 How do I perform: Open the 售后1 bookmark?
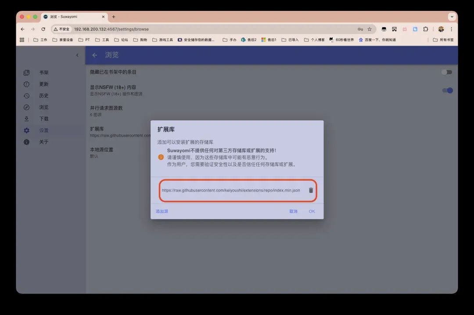point(269,40)
